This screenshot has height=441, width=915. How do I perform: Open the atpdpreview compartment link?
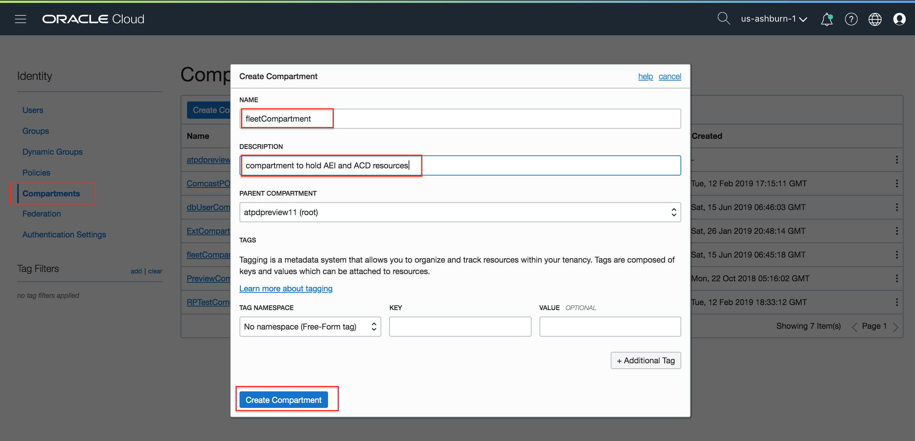coord(208,160)
